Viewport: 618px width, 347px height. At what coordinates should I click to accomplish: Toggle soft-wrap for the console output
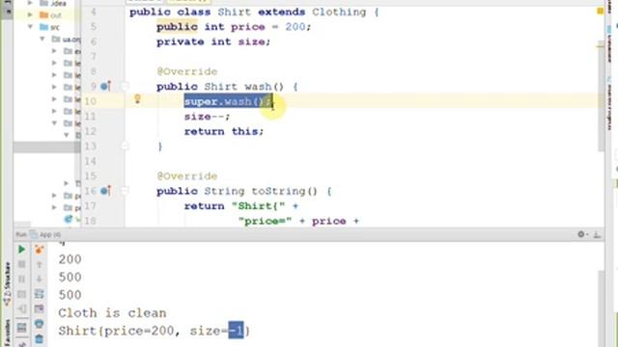point(39,294)
